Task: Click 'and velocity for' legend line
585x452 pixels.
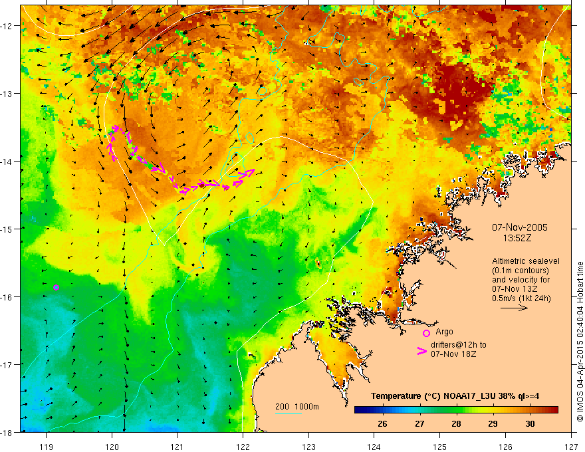Action: point(521,280)
